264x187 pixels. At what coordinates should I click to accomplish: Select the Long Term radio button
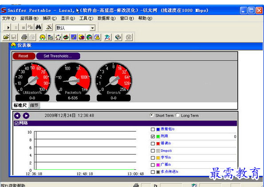pos(177,115)
